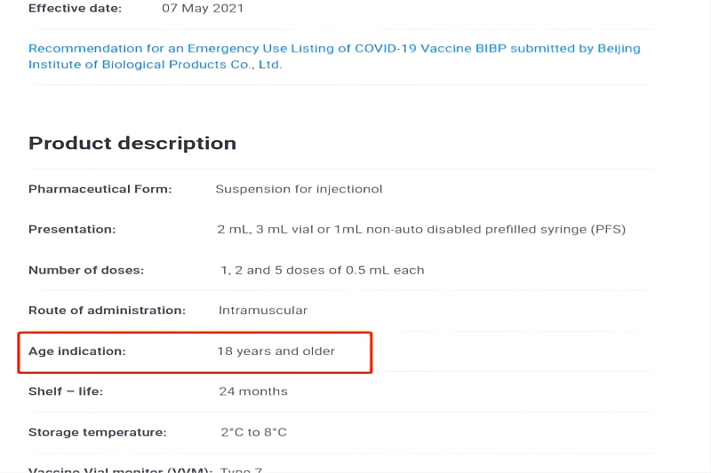
Task: Select the '07 May 2021' date text
Action: (203, 8)
